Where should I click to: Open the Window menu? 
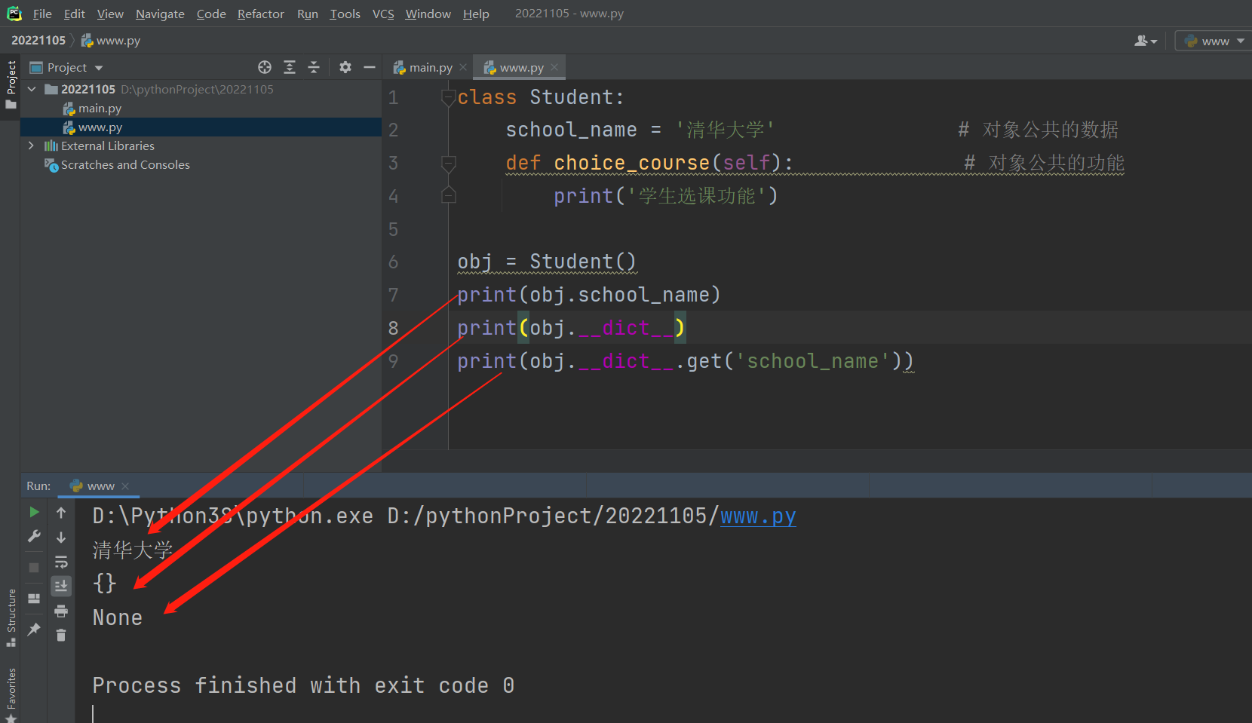coord(428,14)
